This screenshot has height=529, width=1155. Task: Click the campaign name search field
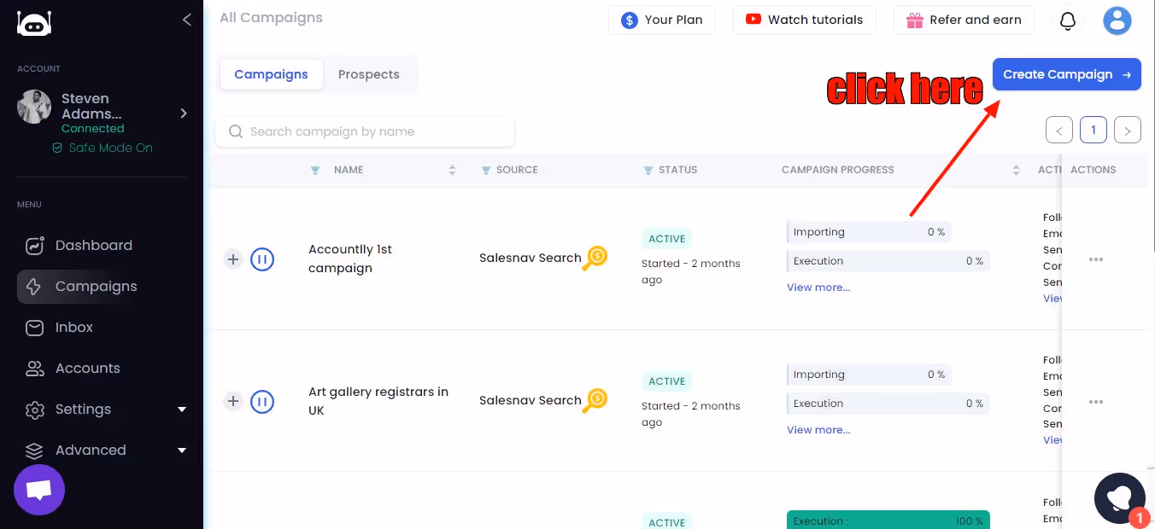pyautogui.click(x=364, y=131)
